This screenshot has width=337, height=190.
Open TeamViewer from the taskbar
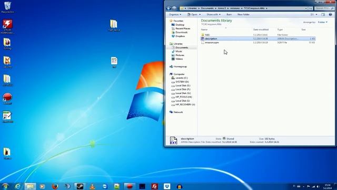[105, 186]
